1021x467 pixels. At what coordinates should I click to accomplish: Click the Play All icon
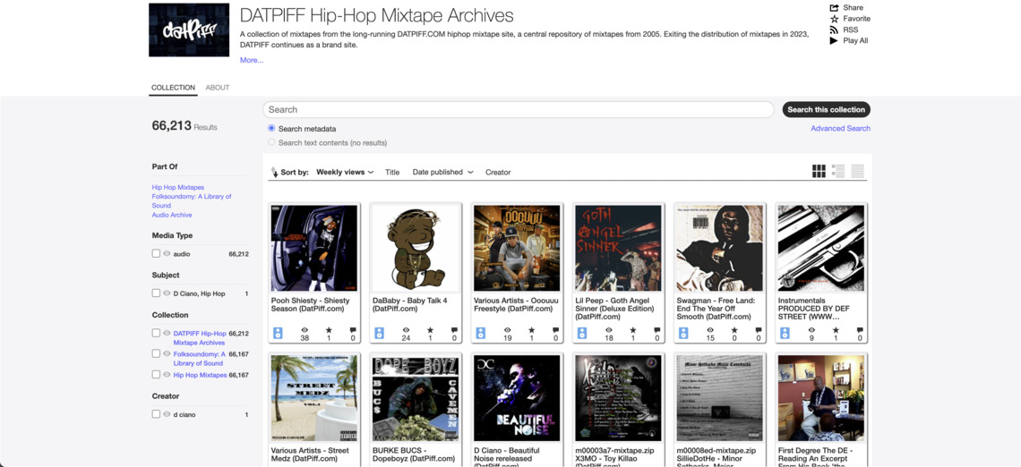pyautogui.click(x=834, y=40)
